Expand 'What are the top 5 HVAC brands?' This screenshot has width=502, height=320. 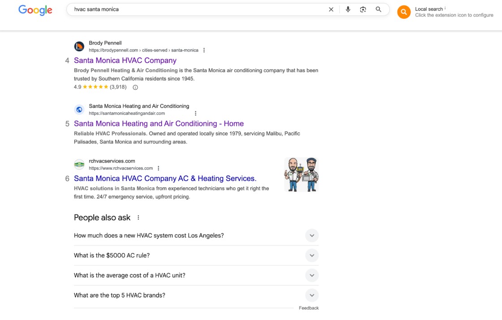pyautogui.click(x=196, y=295)
